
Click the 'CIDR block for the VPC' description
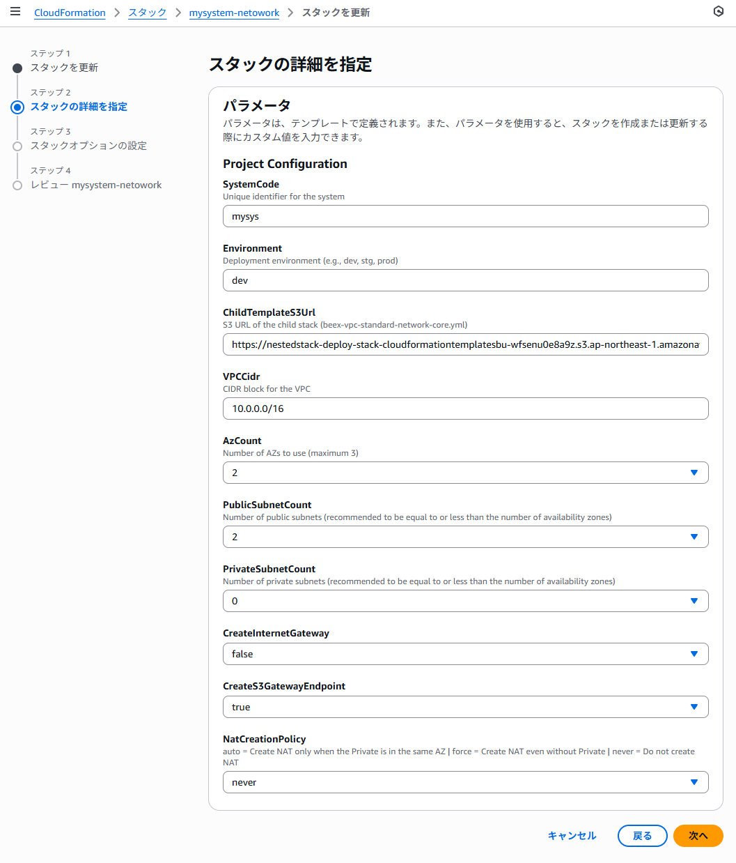(267, 389)
